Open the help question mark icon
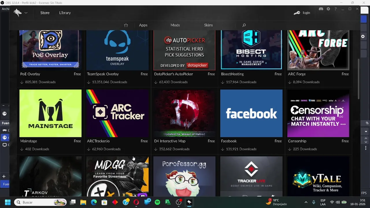 336,9
